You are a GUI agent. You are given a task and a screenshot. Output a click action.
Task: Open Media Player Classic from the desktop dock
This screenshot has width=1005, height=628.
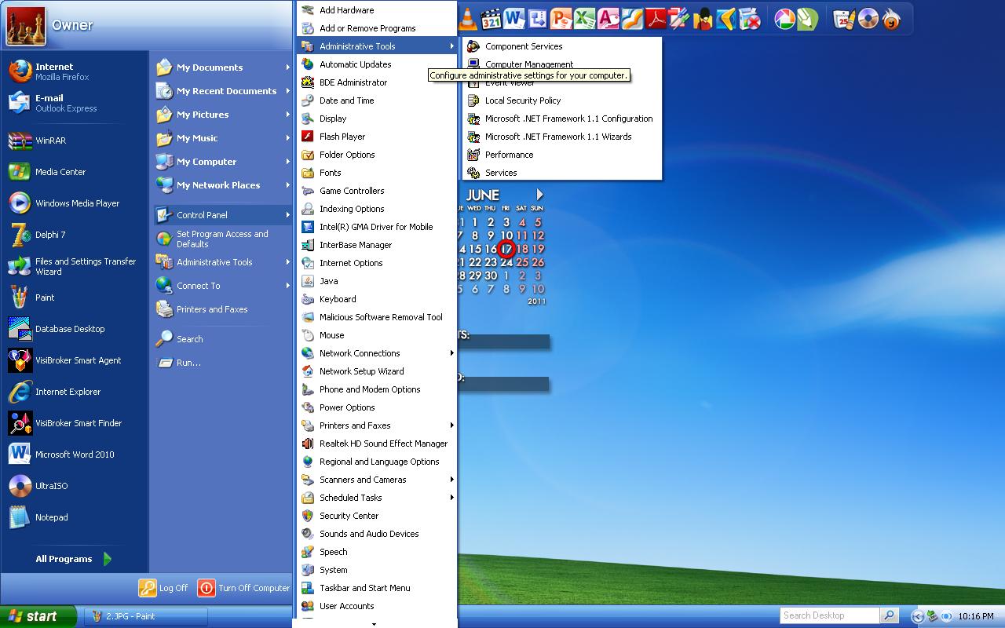coord(491,18)
